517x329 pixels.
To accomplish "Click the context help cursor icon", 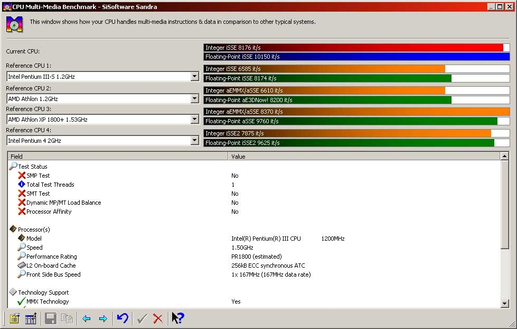I will [178, 318].
